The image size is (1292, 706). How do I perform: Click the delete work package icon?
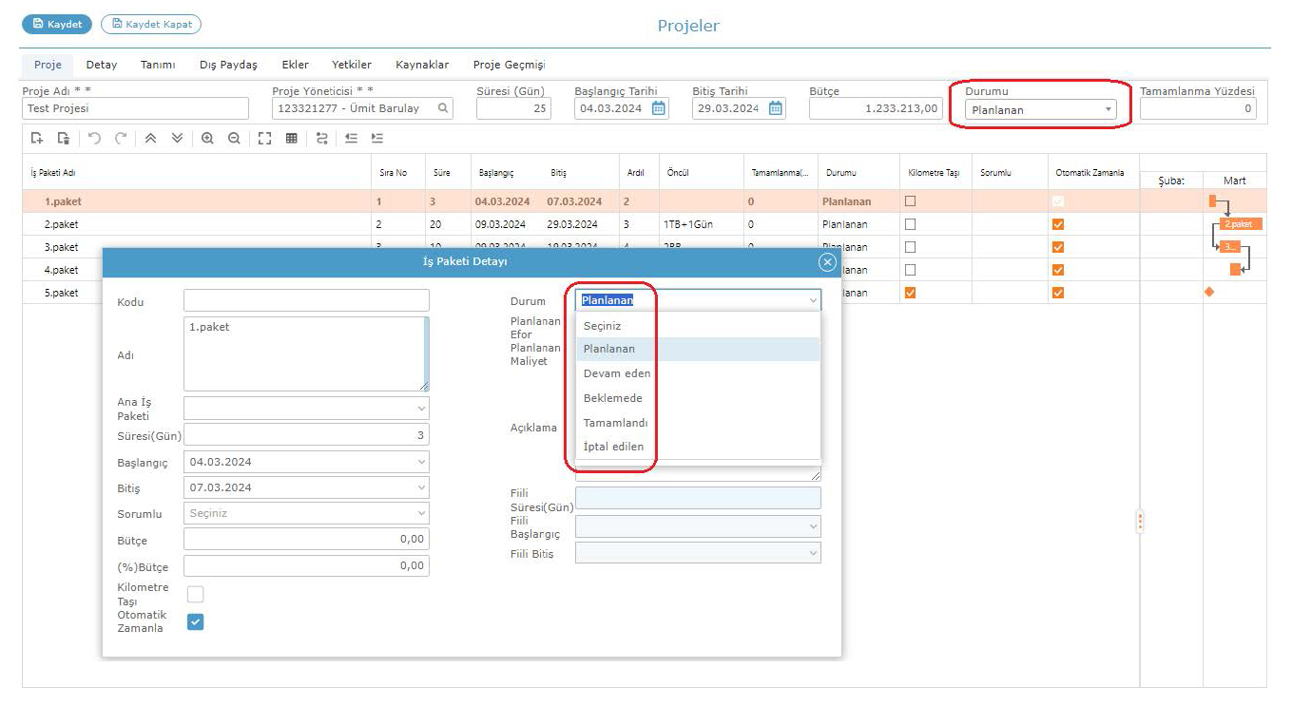tap(63, 138)
